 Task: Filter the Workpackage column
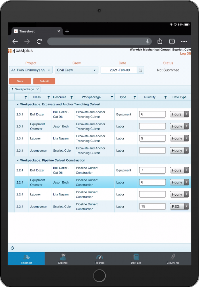[112, 97]
